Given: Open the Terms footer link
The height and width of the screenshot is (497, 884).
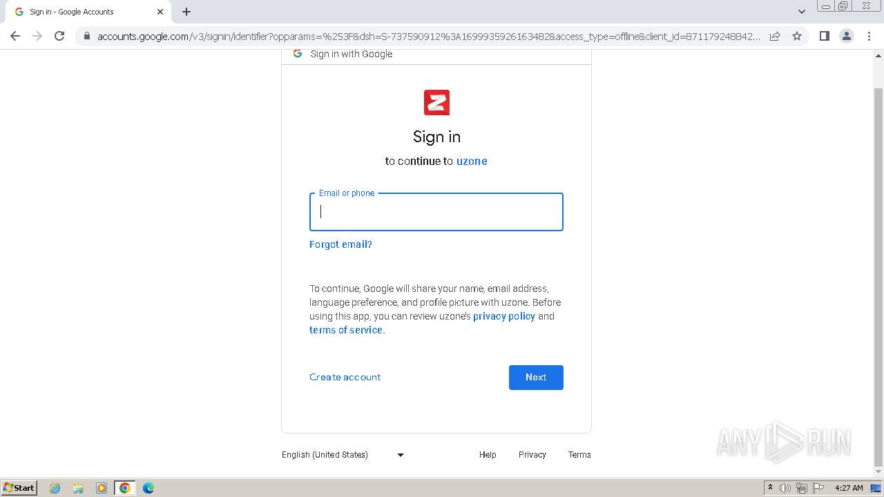Looking at the screenshot, I should point(579,455).
